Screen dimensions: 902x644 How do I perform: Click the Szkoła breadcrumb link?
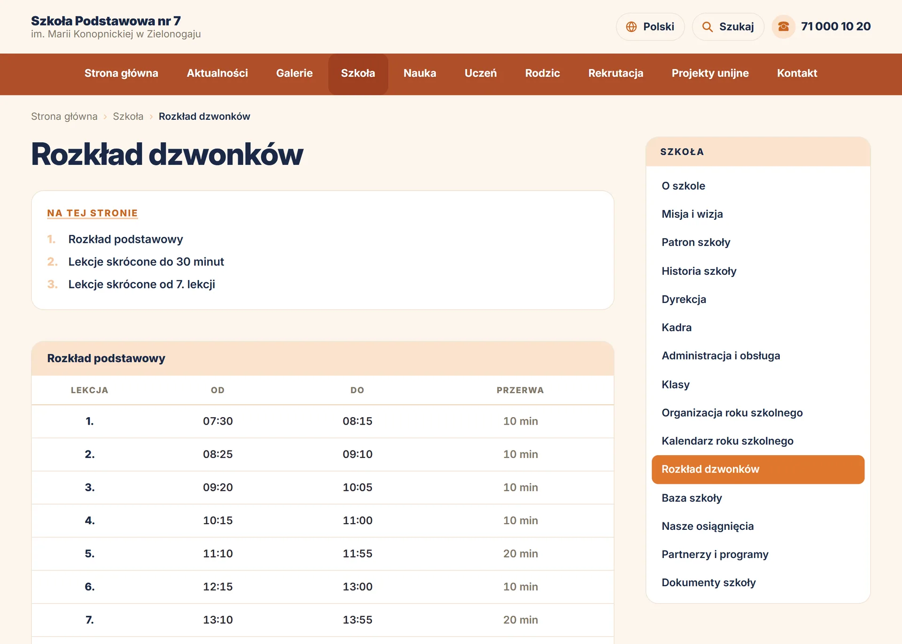pyautogui.click(x=128, y=116)
